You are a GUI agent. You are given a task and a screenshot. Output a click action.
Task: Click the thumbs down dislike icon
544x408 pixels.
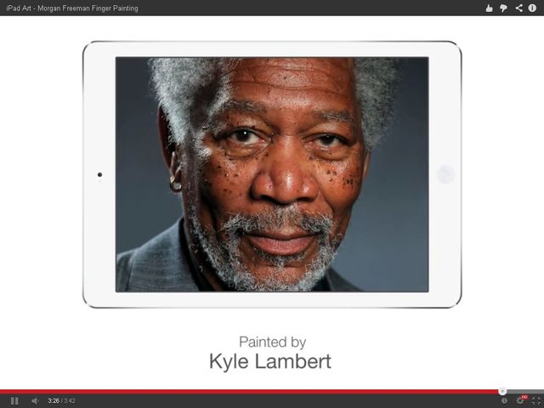coord(503,8)
